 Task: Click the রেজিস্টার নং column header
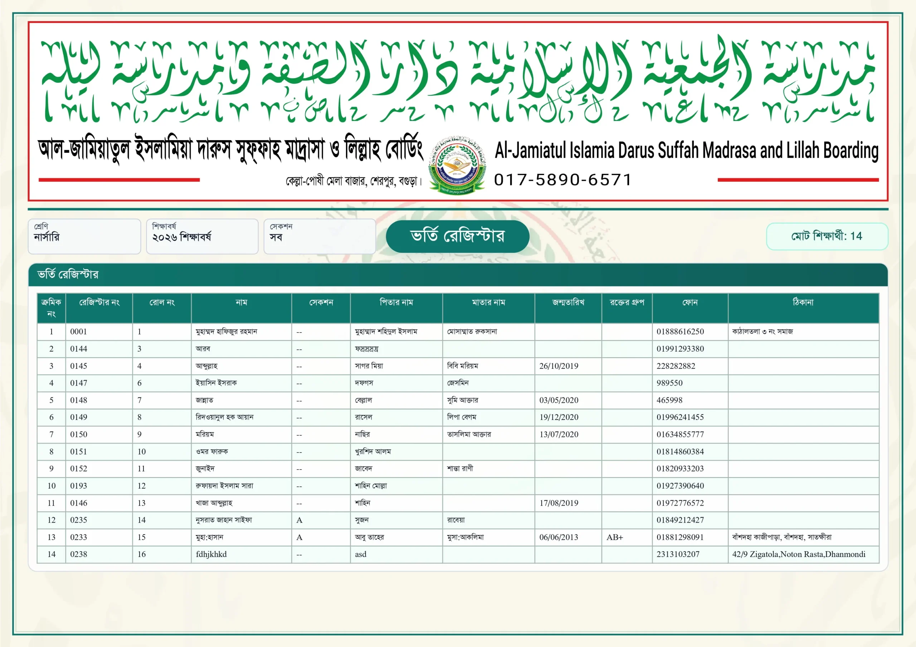click(x=99, y=308)
